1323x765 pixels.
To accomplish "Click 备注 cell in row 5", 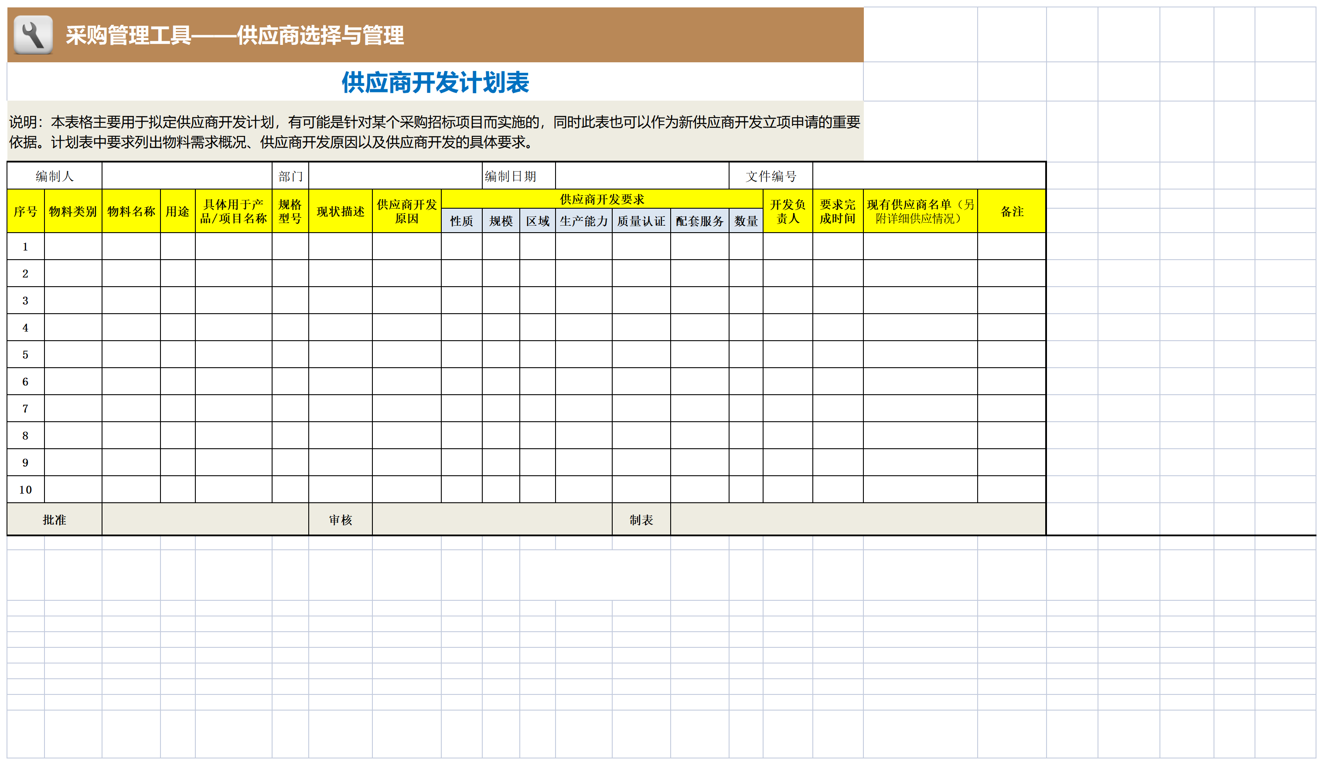I will pos(1012,355).
